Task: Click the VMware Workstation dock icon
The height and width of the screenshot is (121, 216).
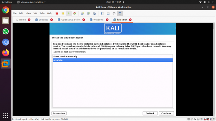Action: click(6, 64)
